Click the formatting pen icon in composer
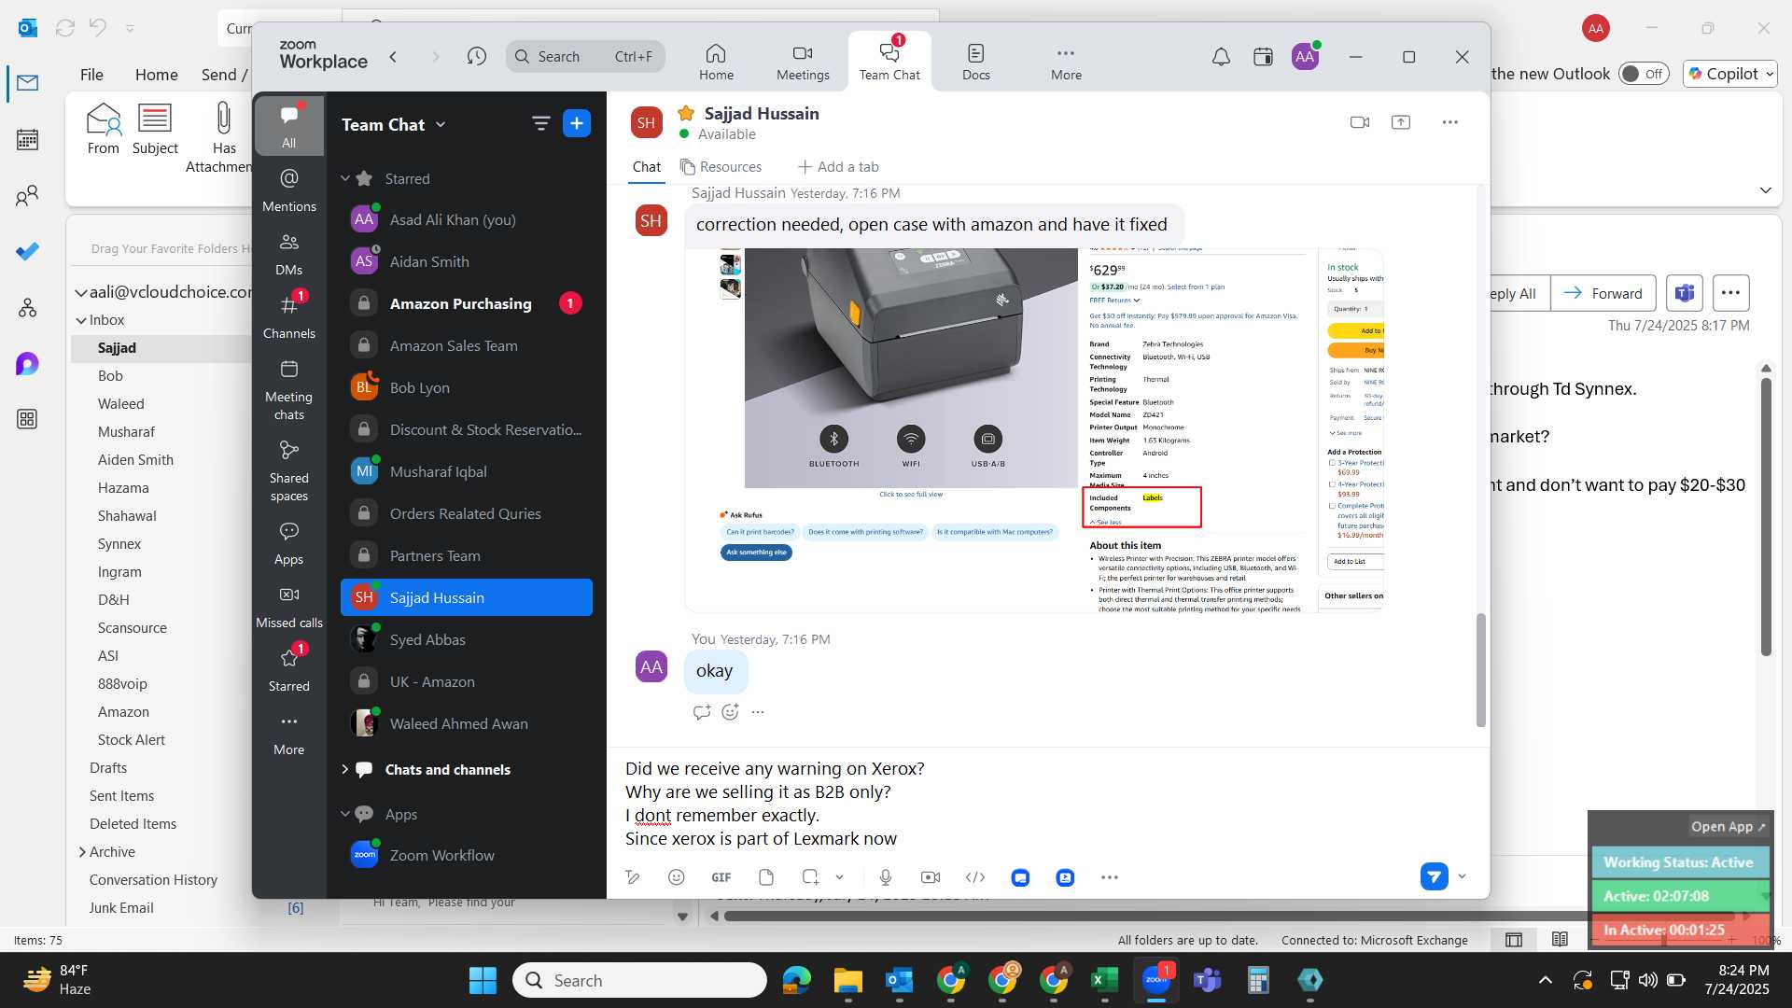 click(633, 877)
